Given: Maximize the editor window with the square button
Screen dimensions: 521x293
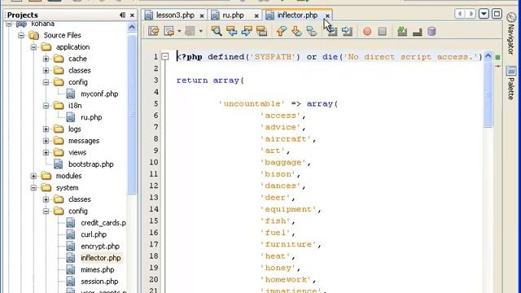Looking at the screenshot, I should 497,14.
